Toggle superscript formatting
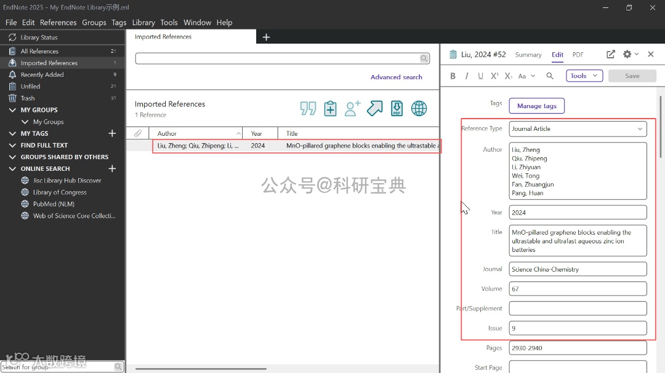Viewport: 665px width, 373px height. [494, 76]
